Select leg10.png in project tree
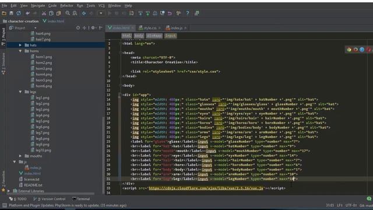Image resolution: width=373 pixels, height=210 pixels. [43, 150]
